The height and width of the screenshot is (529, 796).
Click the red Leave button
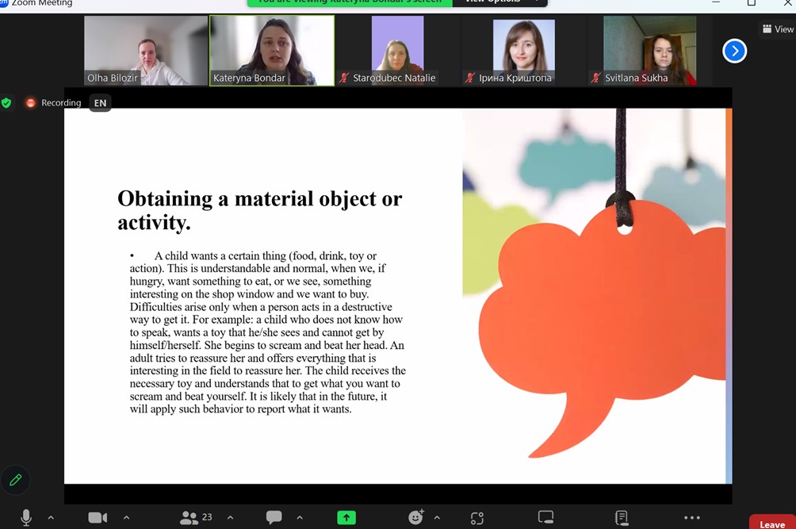pyautogui.click(x=771, y=523)
